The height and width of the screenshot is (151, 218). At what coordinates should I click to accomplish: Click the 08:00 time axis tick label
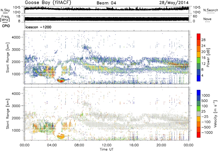(79, 145)
